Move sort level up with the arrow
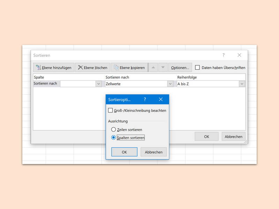Image resolution: width=279 pixels, height=209 pixels. point(153,68)
